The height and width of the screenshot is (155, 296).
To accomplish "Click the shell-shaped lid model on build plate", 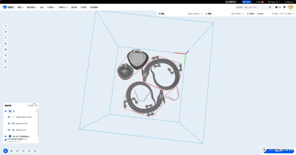I will coord(125,71).
